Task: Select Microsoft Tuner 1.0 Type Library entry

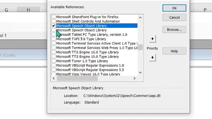Action: pyautogui.click(x=82, y=61)
